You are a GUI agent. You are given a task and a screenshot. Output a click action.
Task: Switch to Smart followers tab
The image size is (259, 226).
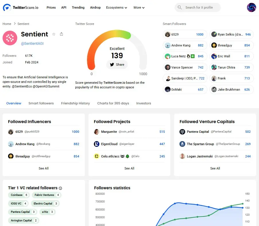click(x=41, y=103)
